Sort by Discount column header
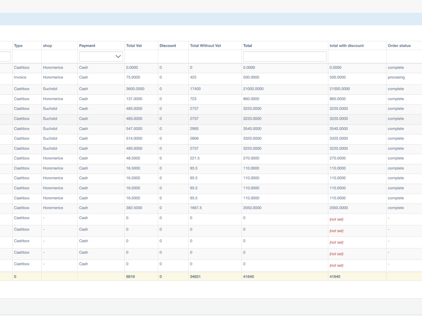Viewport: 422px width, 316px height. tap(168, 46)
